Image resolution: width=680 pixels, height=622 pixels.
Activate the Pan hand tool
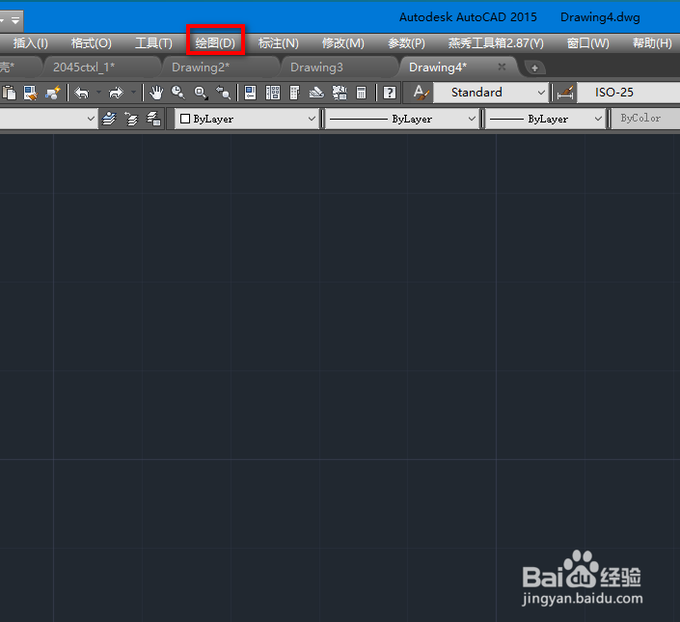coord(156,93)
